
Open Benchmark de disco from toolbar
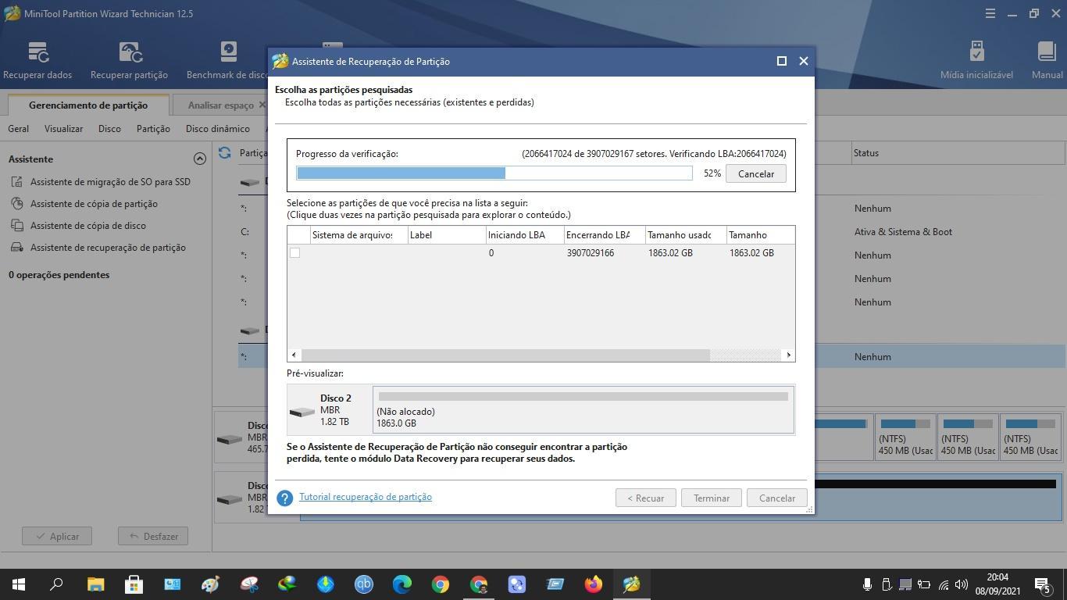pyautogui.click(x=227, y=61)
